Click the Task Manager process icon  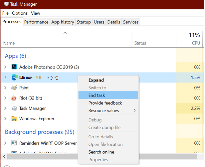pyautogui.click(x=14, y=108)
